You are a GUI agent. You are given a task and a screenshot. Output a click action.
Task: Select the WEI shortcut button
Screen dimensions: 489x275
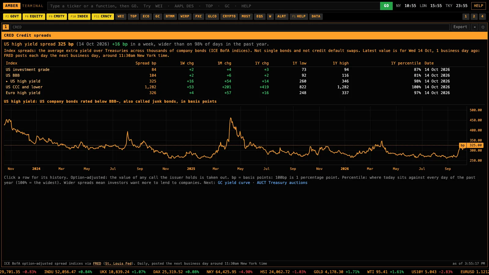pyautogui.click(x=121, y=16)
